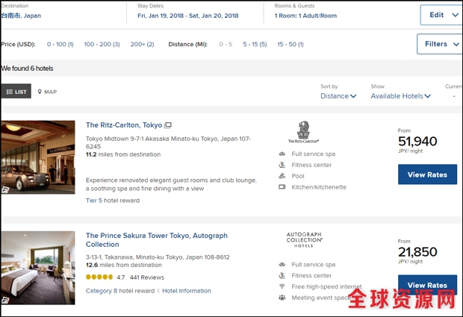Click the list icon in LIST tab
463x317 pixels.
coord(10,92)
